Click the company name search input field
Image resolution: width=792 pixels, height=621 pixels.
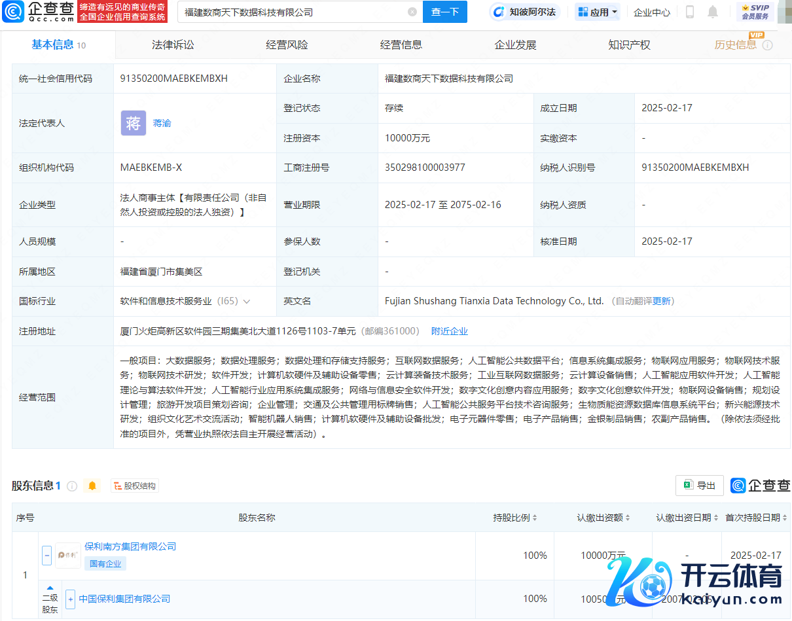291,12
